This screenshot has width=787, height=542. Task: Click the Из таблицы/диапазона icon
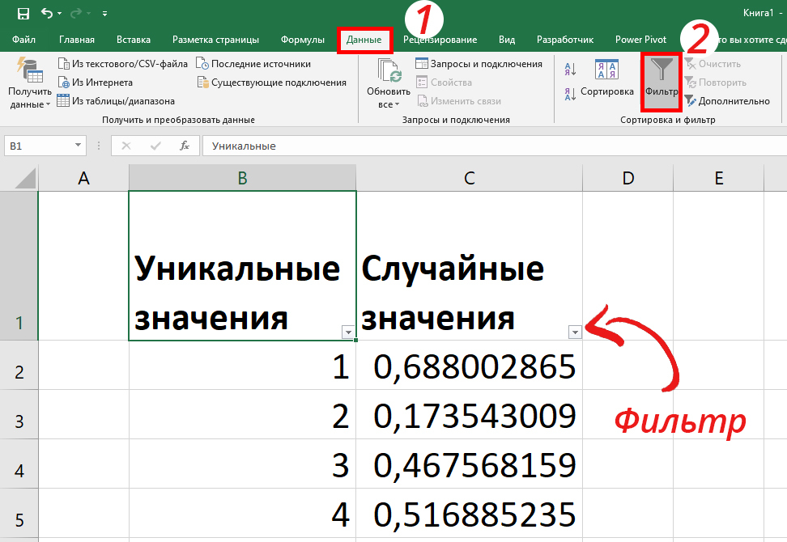[x=63, y=100]
